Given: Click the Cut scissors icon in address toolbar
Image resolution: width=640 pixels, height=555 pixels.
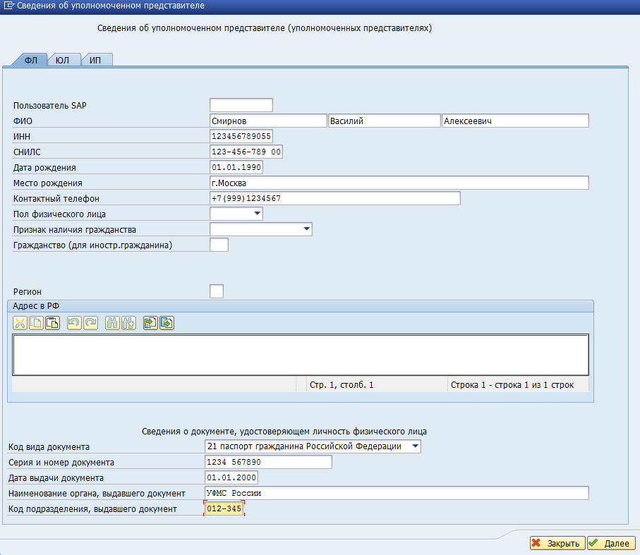Looking at the screenshot, I should pyautogui.click(x=20, y=323).
